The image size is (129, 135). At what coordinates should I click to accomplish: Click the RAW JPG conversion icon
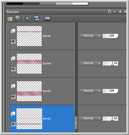pyautogui.click(x=37, y=18)
